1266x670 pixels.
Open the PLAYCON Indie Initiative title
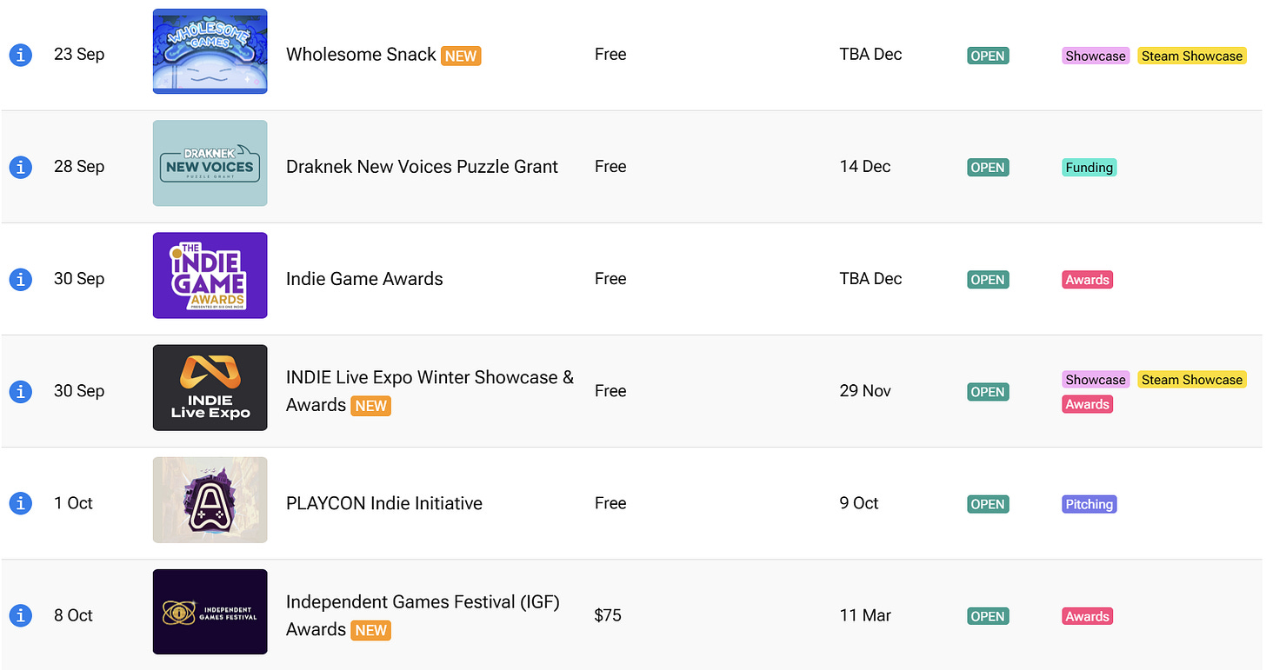pos(384,503)
